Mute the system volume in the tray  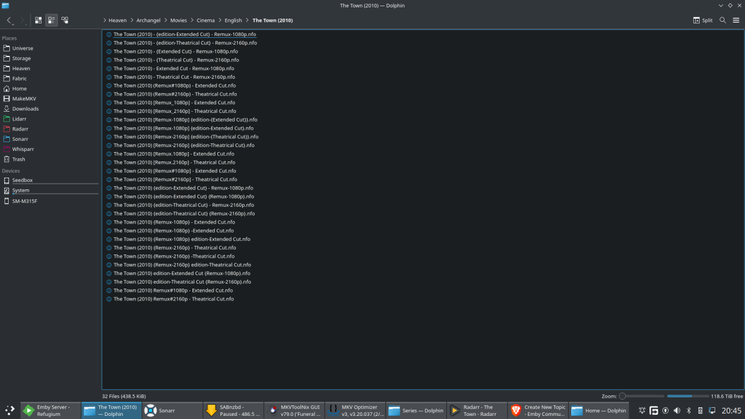(677, 410)
